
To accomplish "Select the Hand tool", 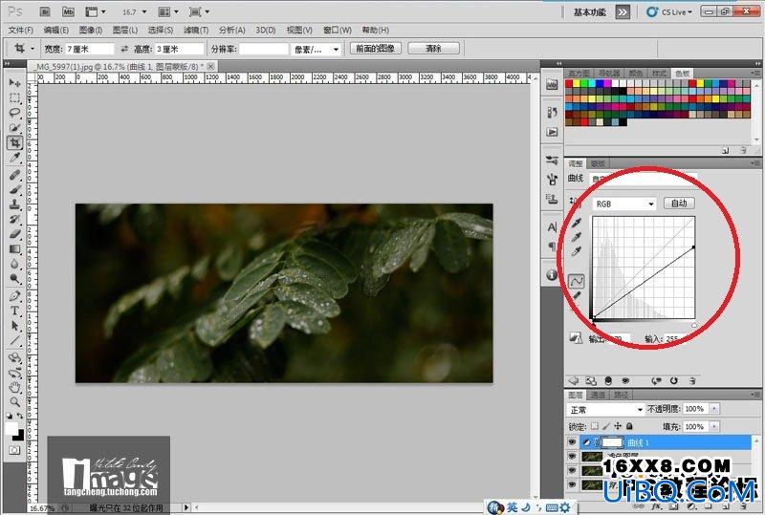I will 14,388.
